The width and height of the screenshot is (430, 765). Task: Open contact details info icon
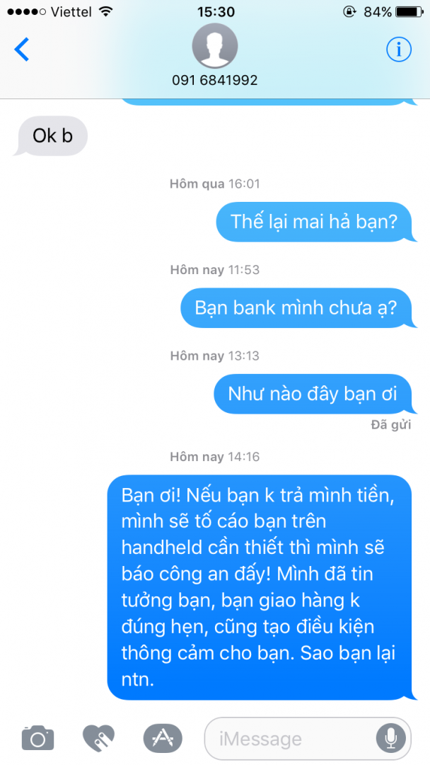[399, 50]
